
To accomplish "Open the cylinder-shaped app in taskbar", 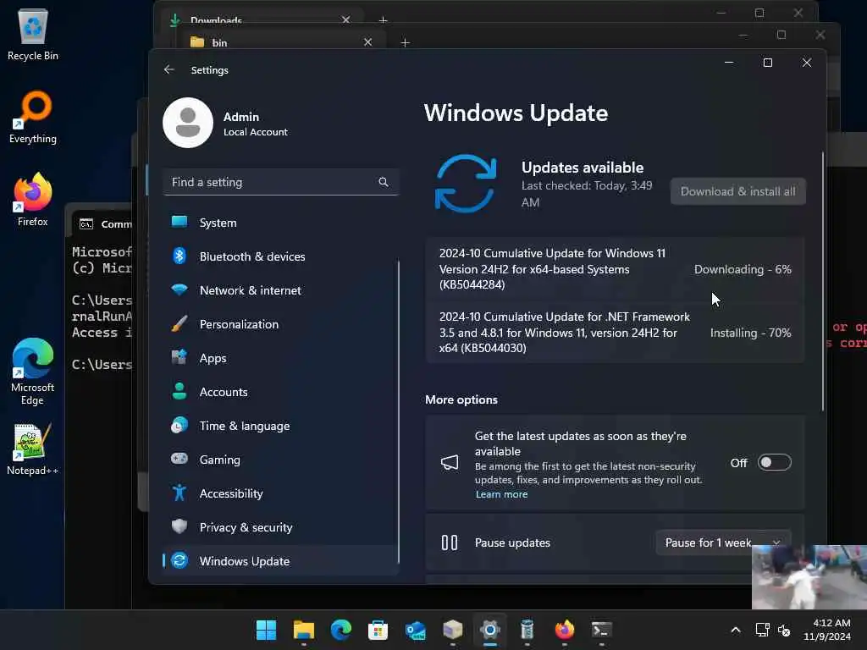I will click(x=527, y=630).
